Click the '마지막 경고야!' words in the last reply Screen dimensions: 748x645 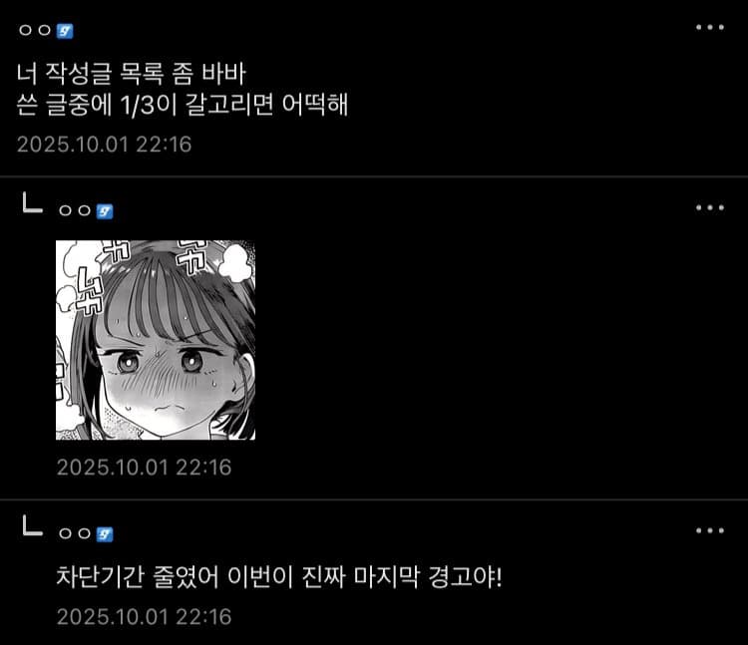tap(428, 577)
